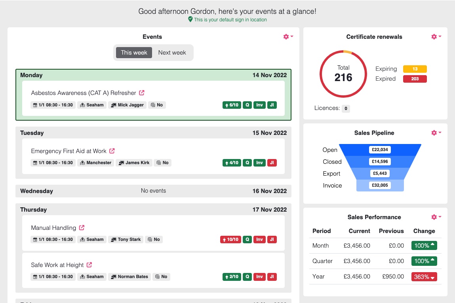Switch to the Next week tab
This screenshot has width=455, height=303.
[x=172, y=52]
